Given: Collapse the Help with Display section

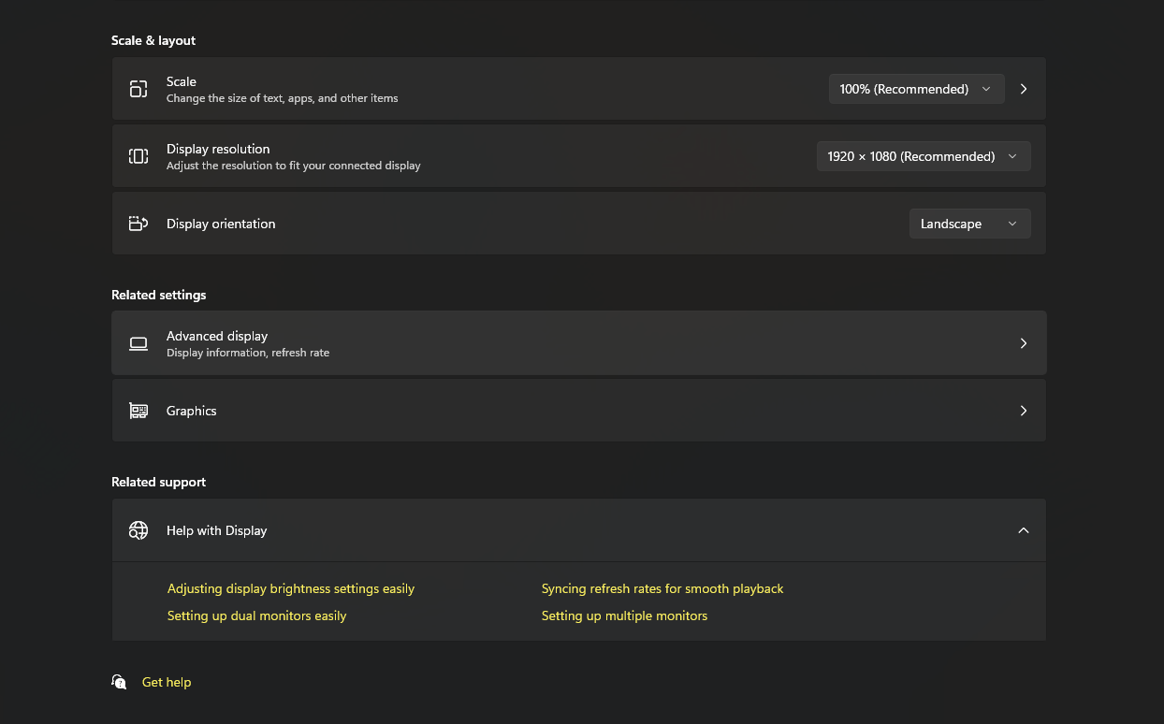Looking at the screenshot, I should (1024, 530).
